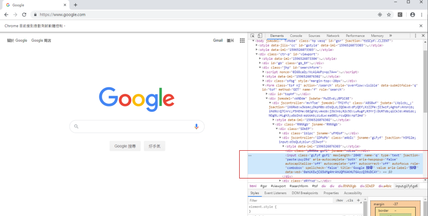428x216 pixels.
Task: Expand the div class dRYYxd node
Action: tap(280, 181)
